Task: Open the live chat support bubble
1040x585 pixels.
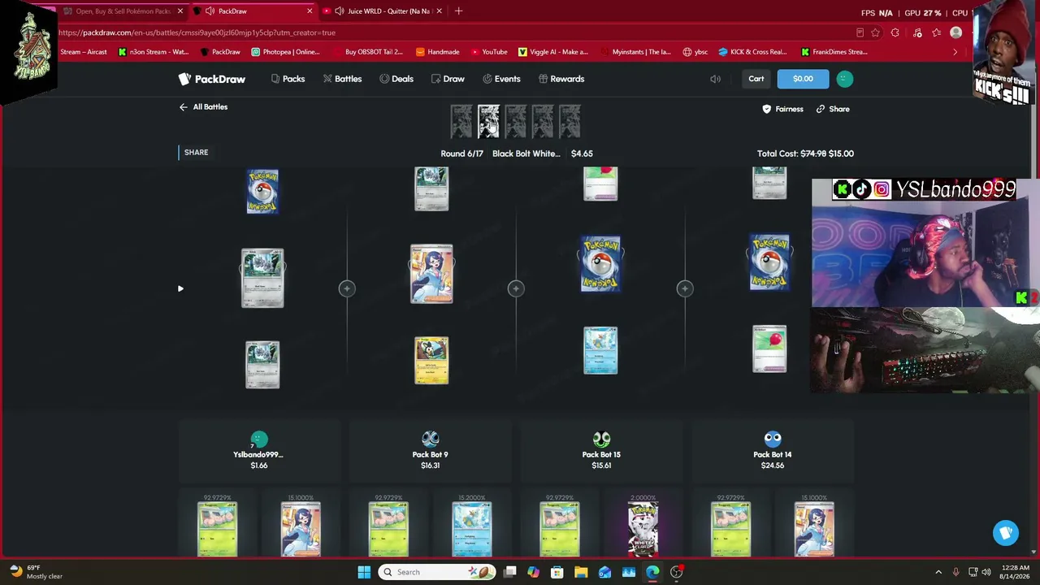Action: [1006, 533]
